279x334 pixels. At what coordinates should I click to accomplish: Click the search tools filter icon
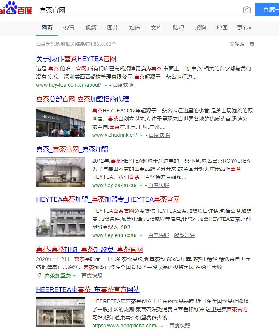point(232,44)
